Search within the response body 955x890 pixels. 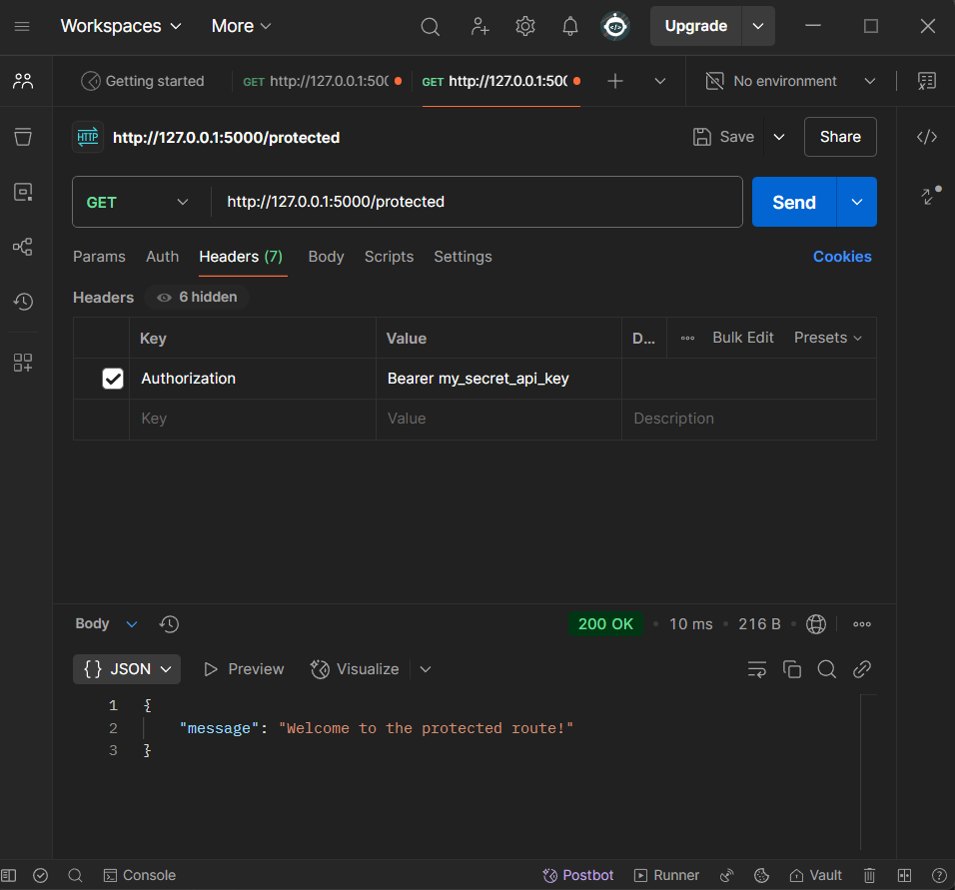point(827,669)
